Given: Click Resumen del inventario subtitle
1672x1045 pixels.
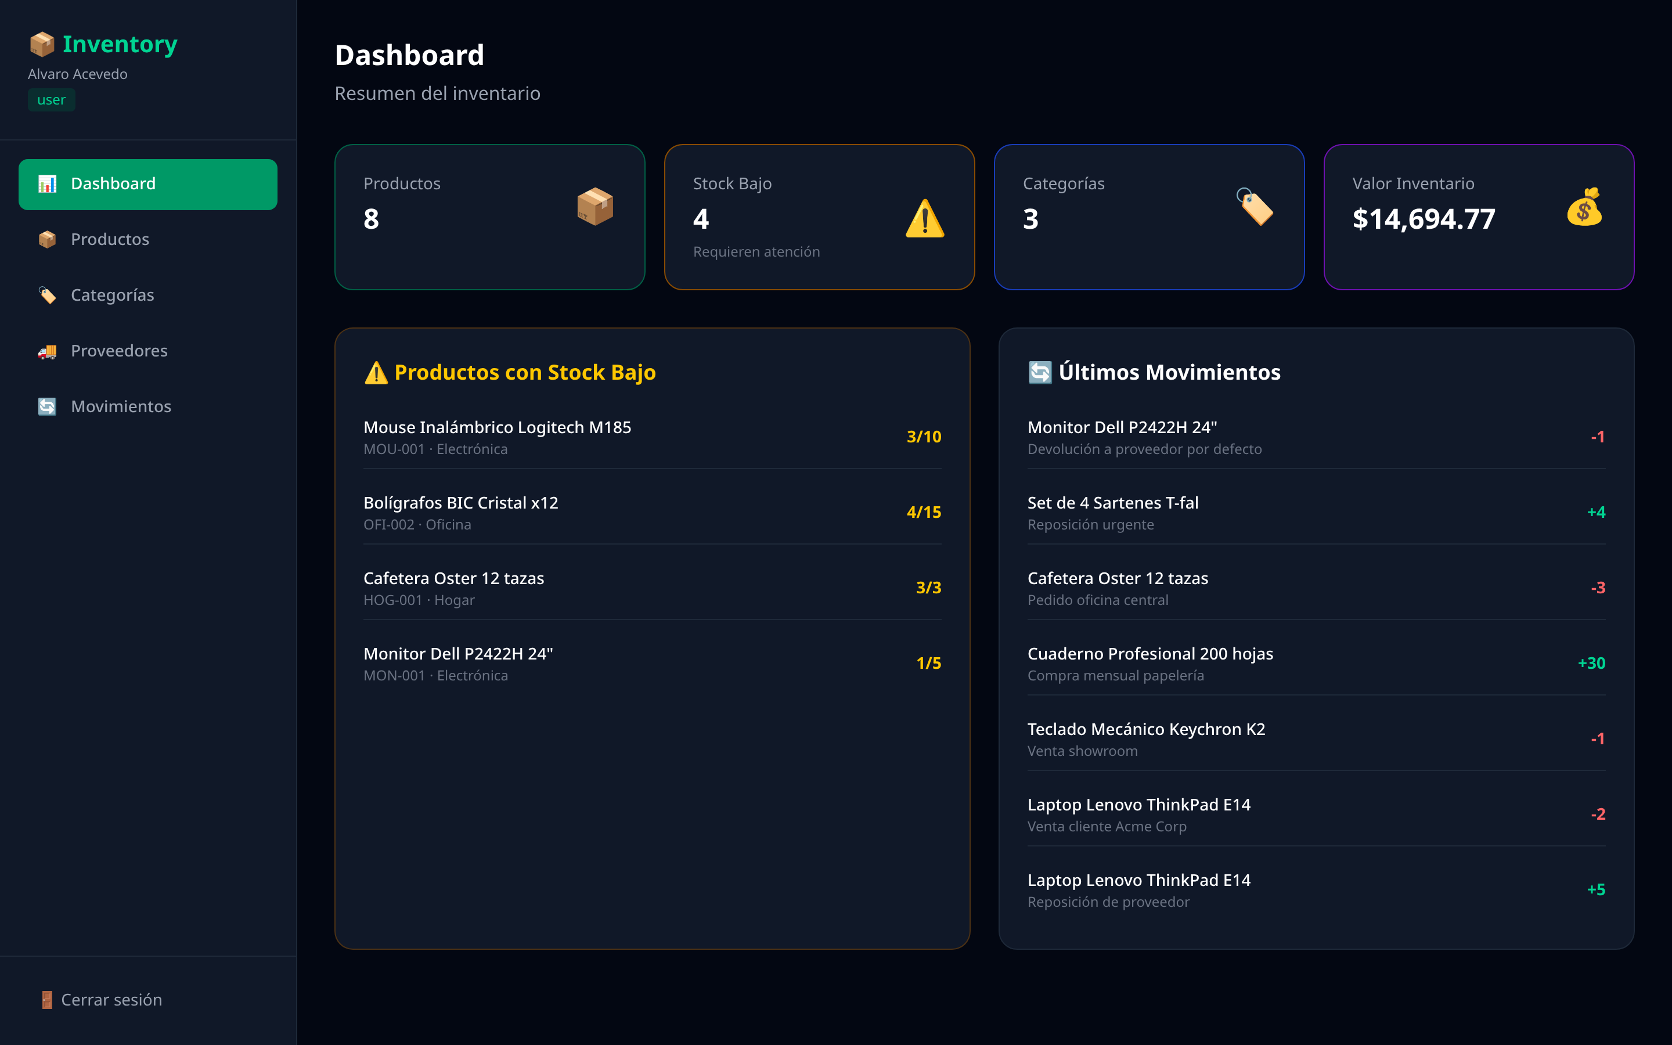Looking at the screenshot, I should pyautogui.click(x=437, y=93).
